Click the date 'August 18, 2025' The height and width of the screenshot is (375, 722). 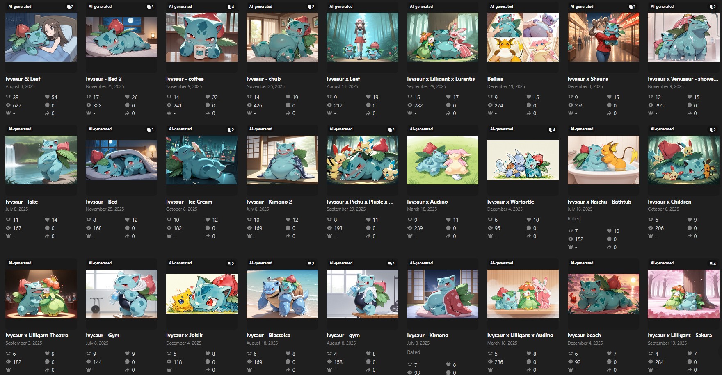point(262,343)
